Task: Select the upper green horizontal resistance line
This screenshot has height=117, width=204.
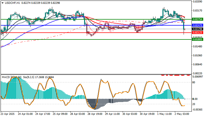Action: 96,19
